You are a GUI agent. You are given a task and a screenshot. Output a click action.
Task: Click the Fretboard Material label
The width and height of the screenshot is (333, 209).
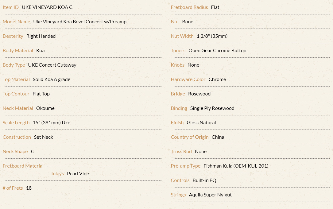tap(23, 166)
